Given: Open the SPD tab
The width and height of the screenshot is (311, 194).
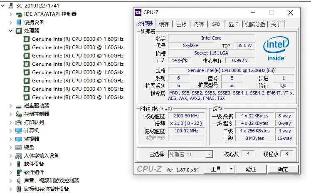Looking at the screenshot, I should (x=216, y=24).
